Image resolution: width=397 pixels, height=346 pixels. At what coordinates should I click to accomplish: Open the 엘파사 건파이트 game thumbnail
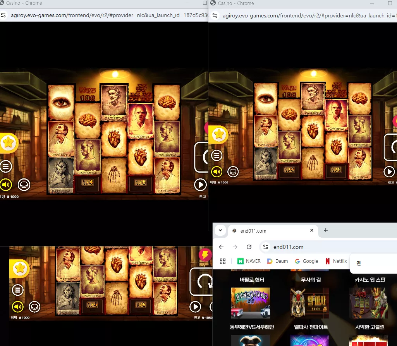309,303
